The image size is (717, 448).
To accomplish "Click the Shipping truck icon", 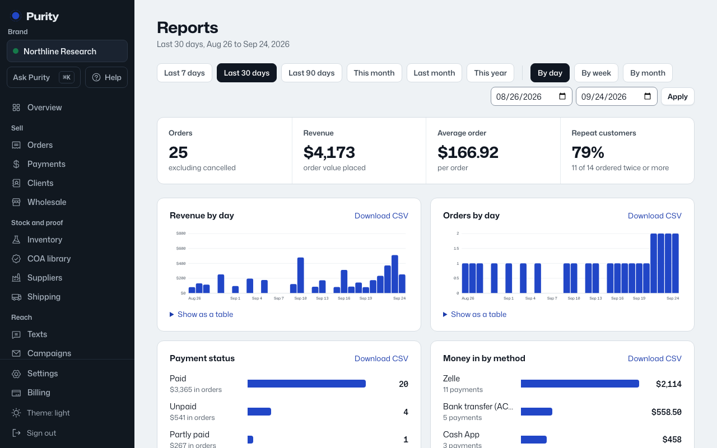I will (16, 297).
